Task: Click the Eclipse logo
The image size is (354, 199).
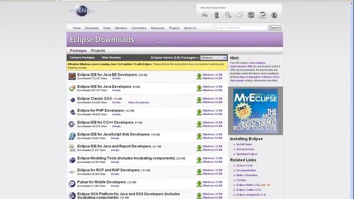Action: point(84,11)
